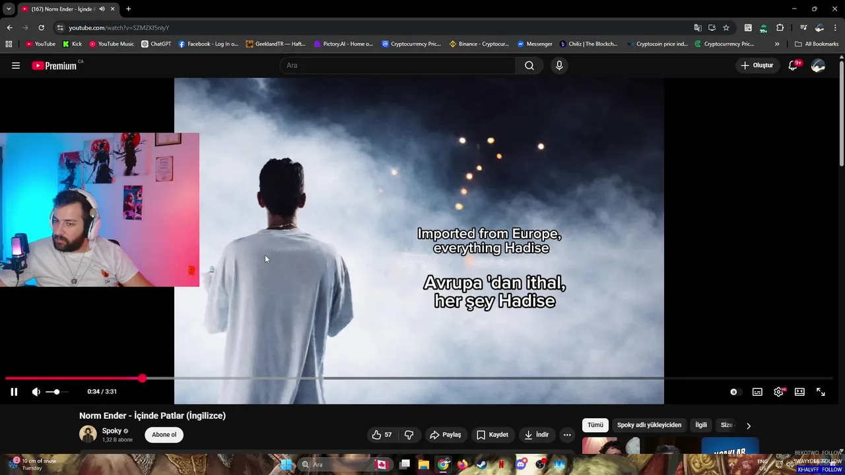Screen dimensions: 845x475
Task: Open the YouTube account avatar menu
Action: 818,65
